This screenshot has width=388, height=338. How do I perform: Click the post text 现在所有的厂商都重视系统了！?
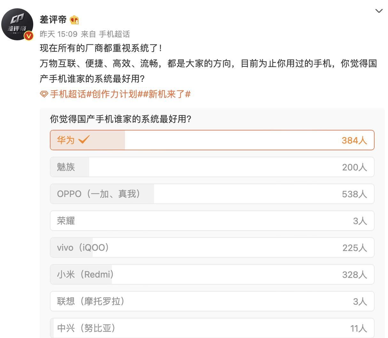click(101, 48)
